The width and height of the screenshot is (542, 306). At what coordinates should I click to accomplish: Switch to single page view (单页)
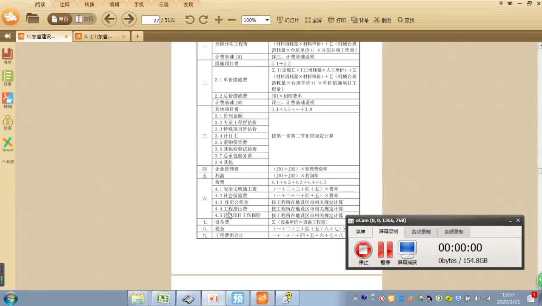click(x=60, y=19)
